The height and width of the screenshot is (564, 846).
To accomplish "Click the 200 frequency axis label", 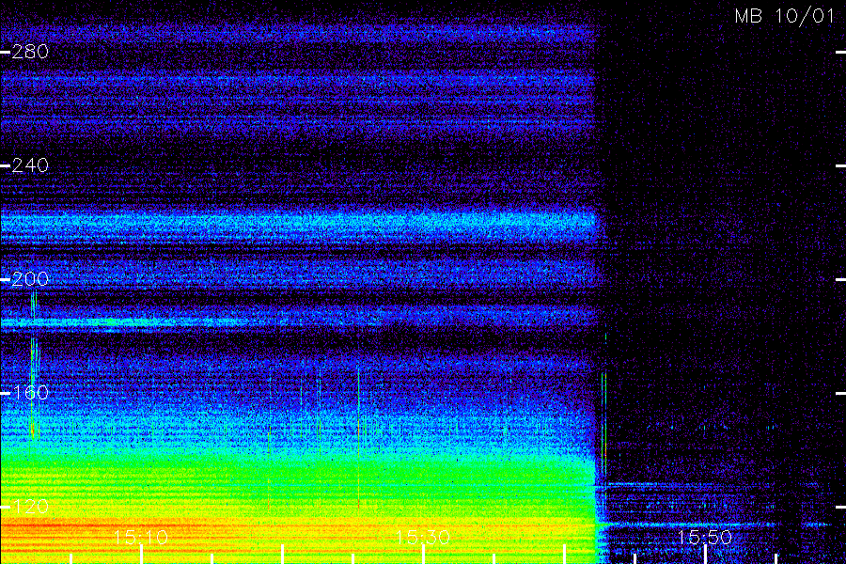I will tap(30, 279).
